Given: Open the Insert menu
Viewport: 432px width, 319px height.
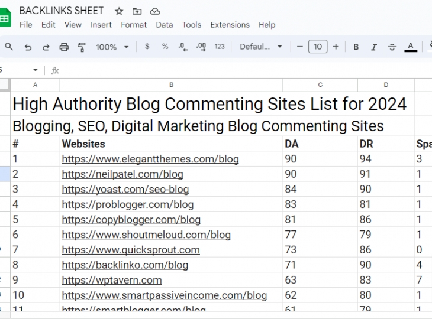Looking at the screenshot, I should pyautogui.click(x=101, y=25).
